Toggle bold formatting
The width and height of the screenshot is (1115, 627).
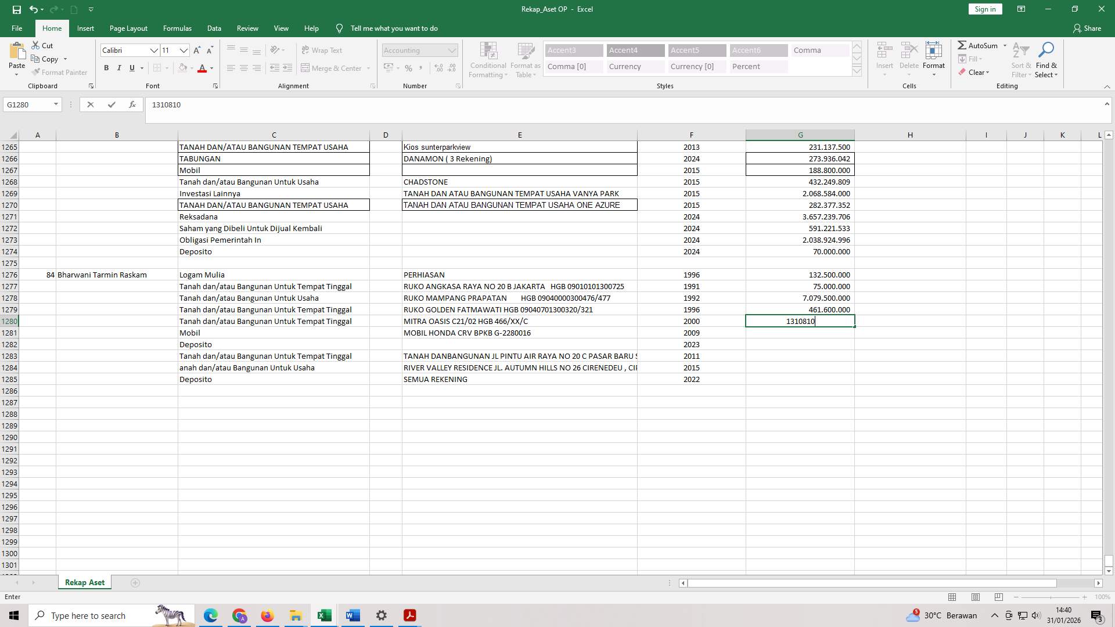pos(106,68)
